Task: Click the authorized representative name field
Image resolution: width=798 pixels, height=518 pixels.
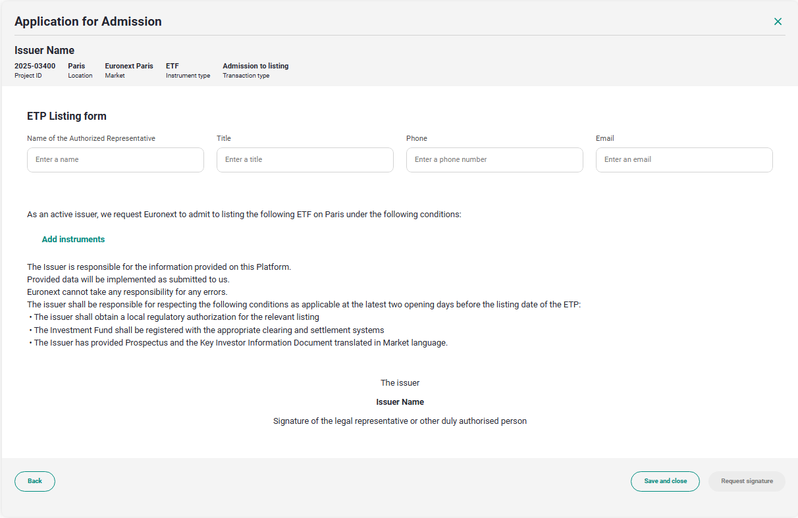Action: [x=115, y=160]
